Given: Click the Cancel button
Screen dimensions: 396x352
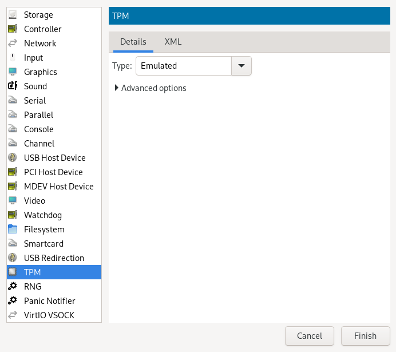Looking at the screenshot, I should [x=309, y=336].
